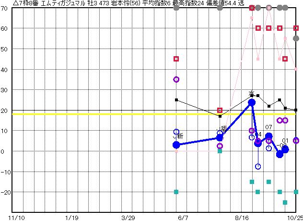Click red square marker at value 20
This screenshot has height=221, width=303.
click(x=220, y=110)
